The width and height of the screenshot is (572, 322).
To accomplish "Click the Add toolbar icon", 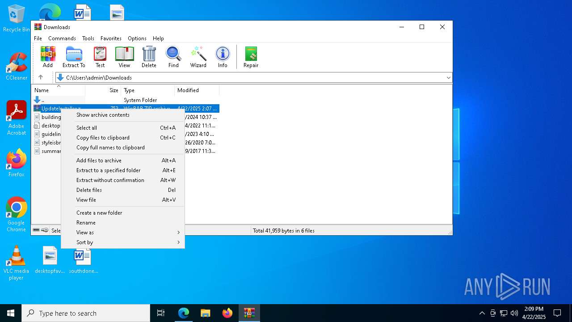I will [x=48, y=57].
